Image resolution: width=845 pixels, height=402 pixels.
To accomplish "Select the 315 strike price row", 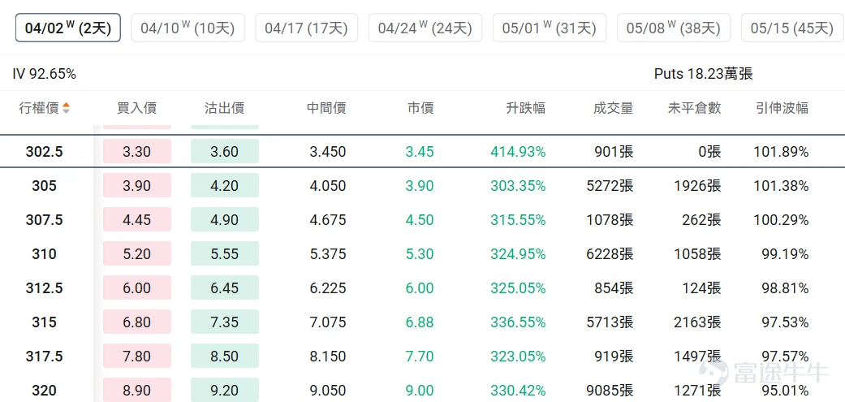I will tap(422, 322).
